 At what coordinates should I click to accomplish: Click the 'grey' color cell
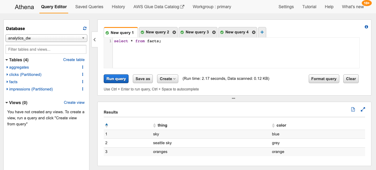(276, 143)
